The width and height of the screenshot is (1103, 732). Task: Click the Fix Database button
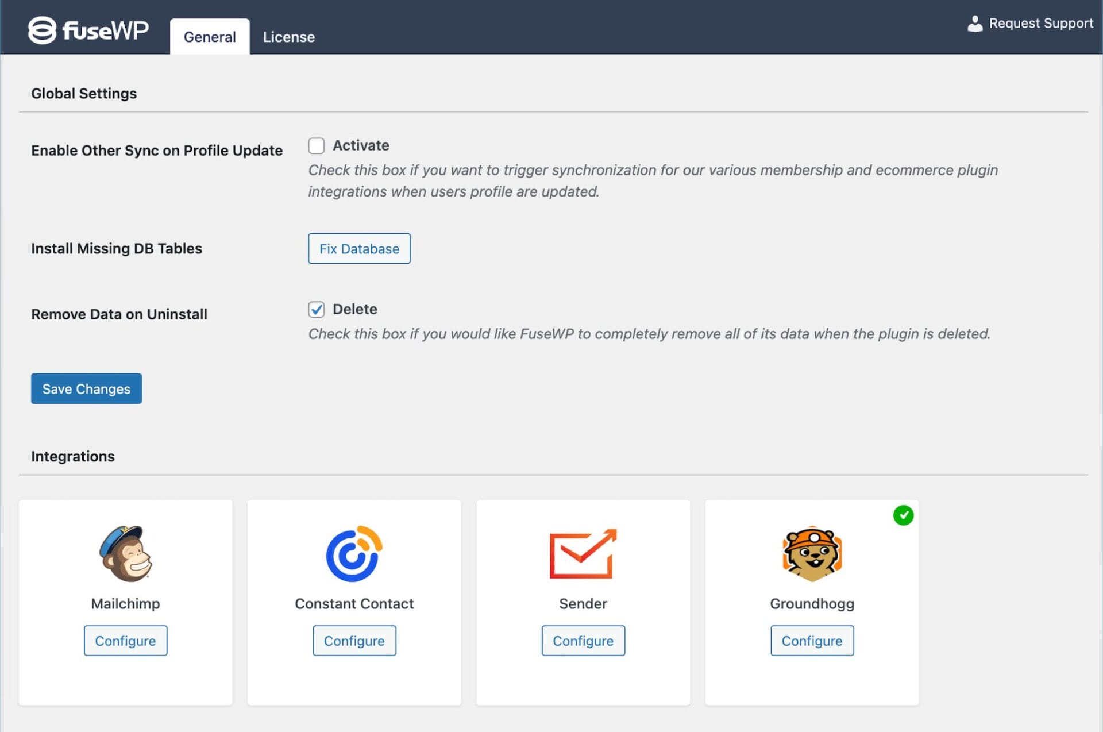point(359,248)
